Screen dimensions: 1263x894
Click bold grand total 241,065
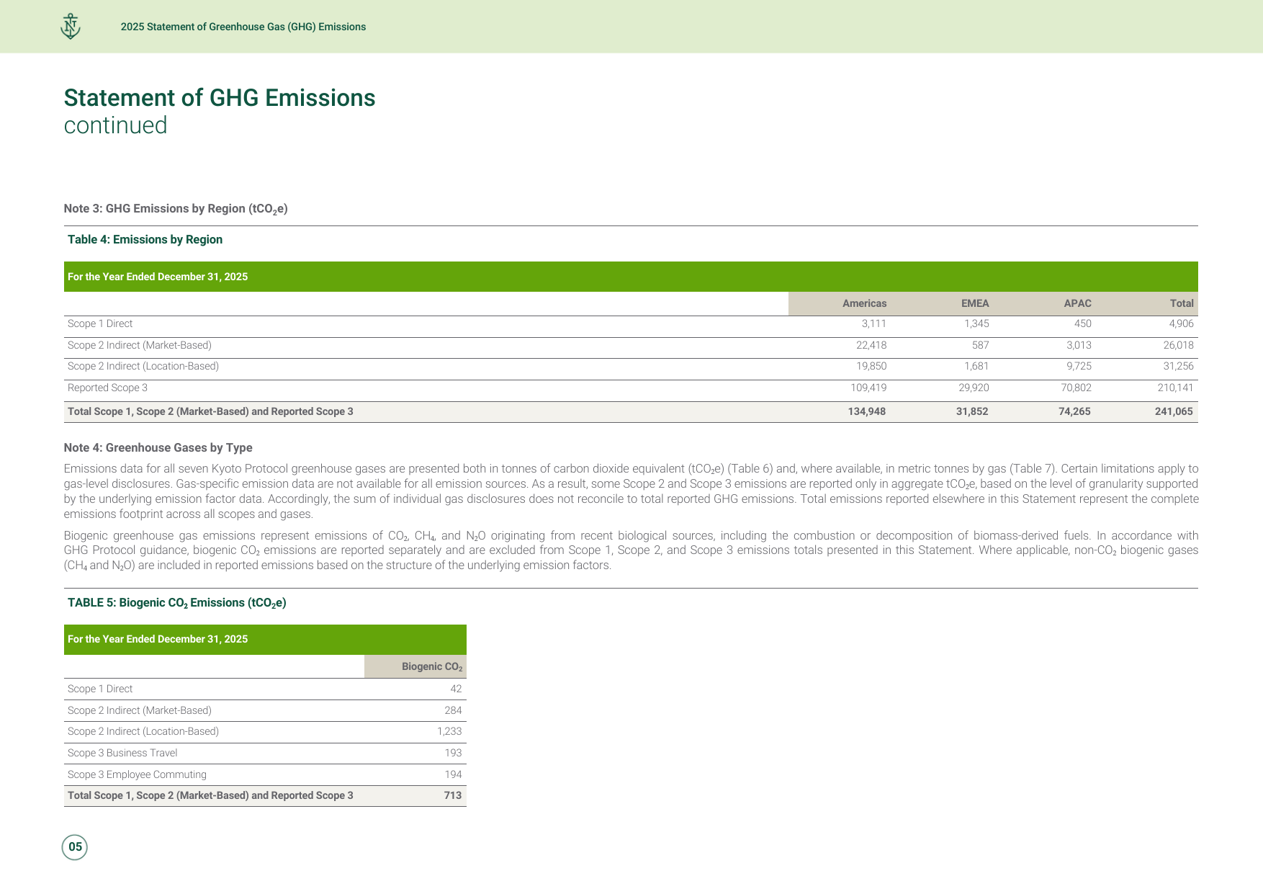[1174, 412]
